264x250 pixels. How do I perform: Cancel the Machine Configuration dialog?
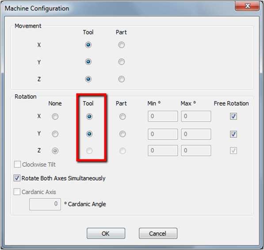pos(158,234)
